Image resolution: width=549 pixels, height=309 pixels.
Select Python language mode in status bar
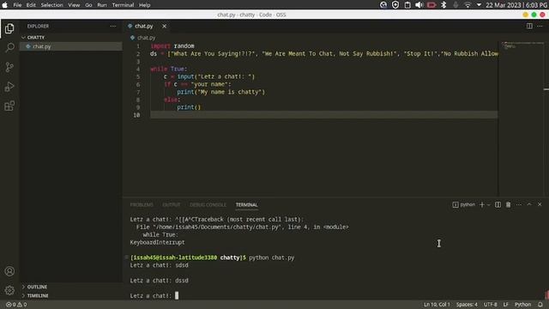click(522, 305)
